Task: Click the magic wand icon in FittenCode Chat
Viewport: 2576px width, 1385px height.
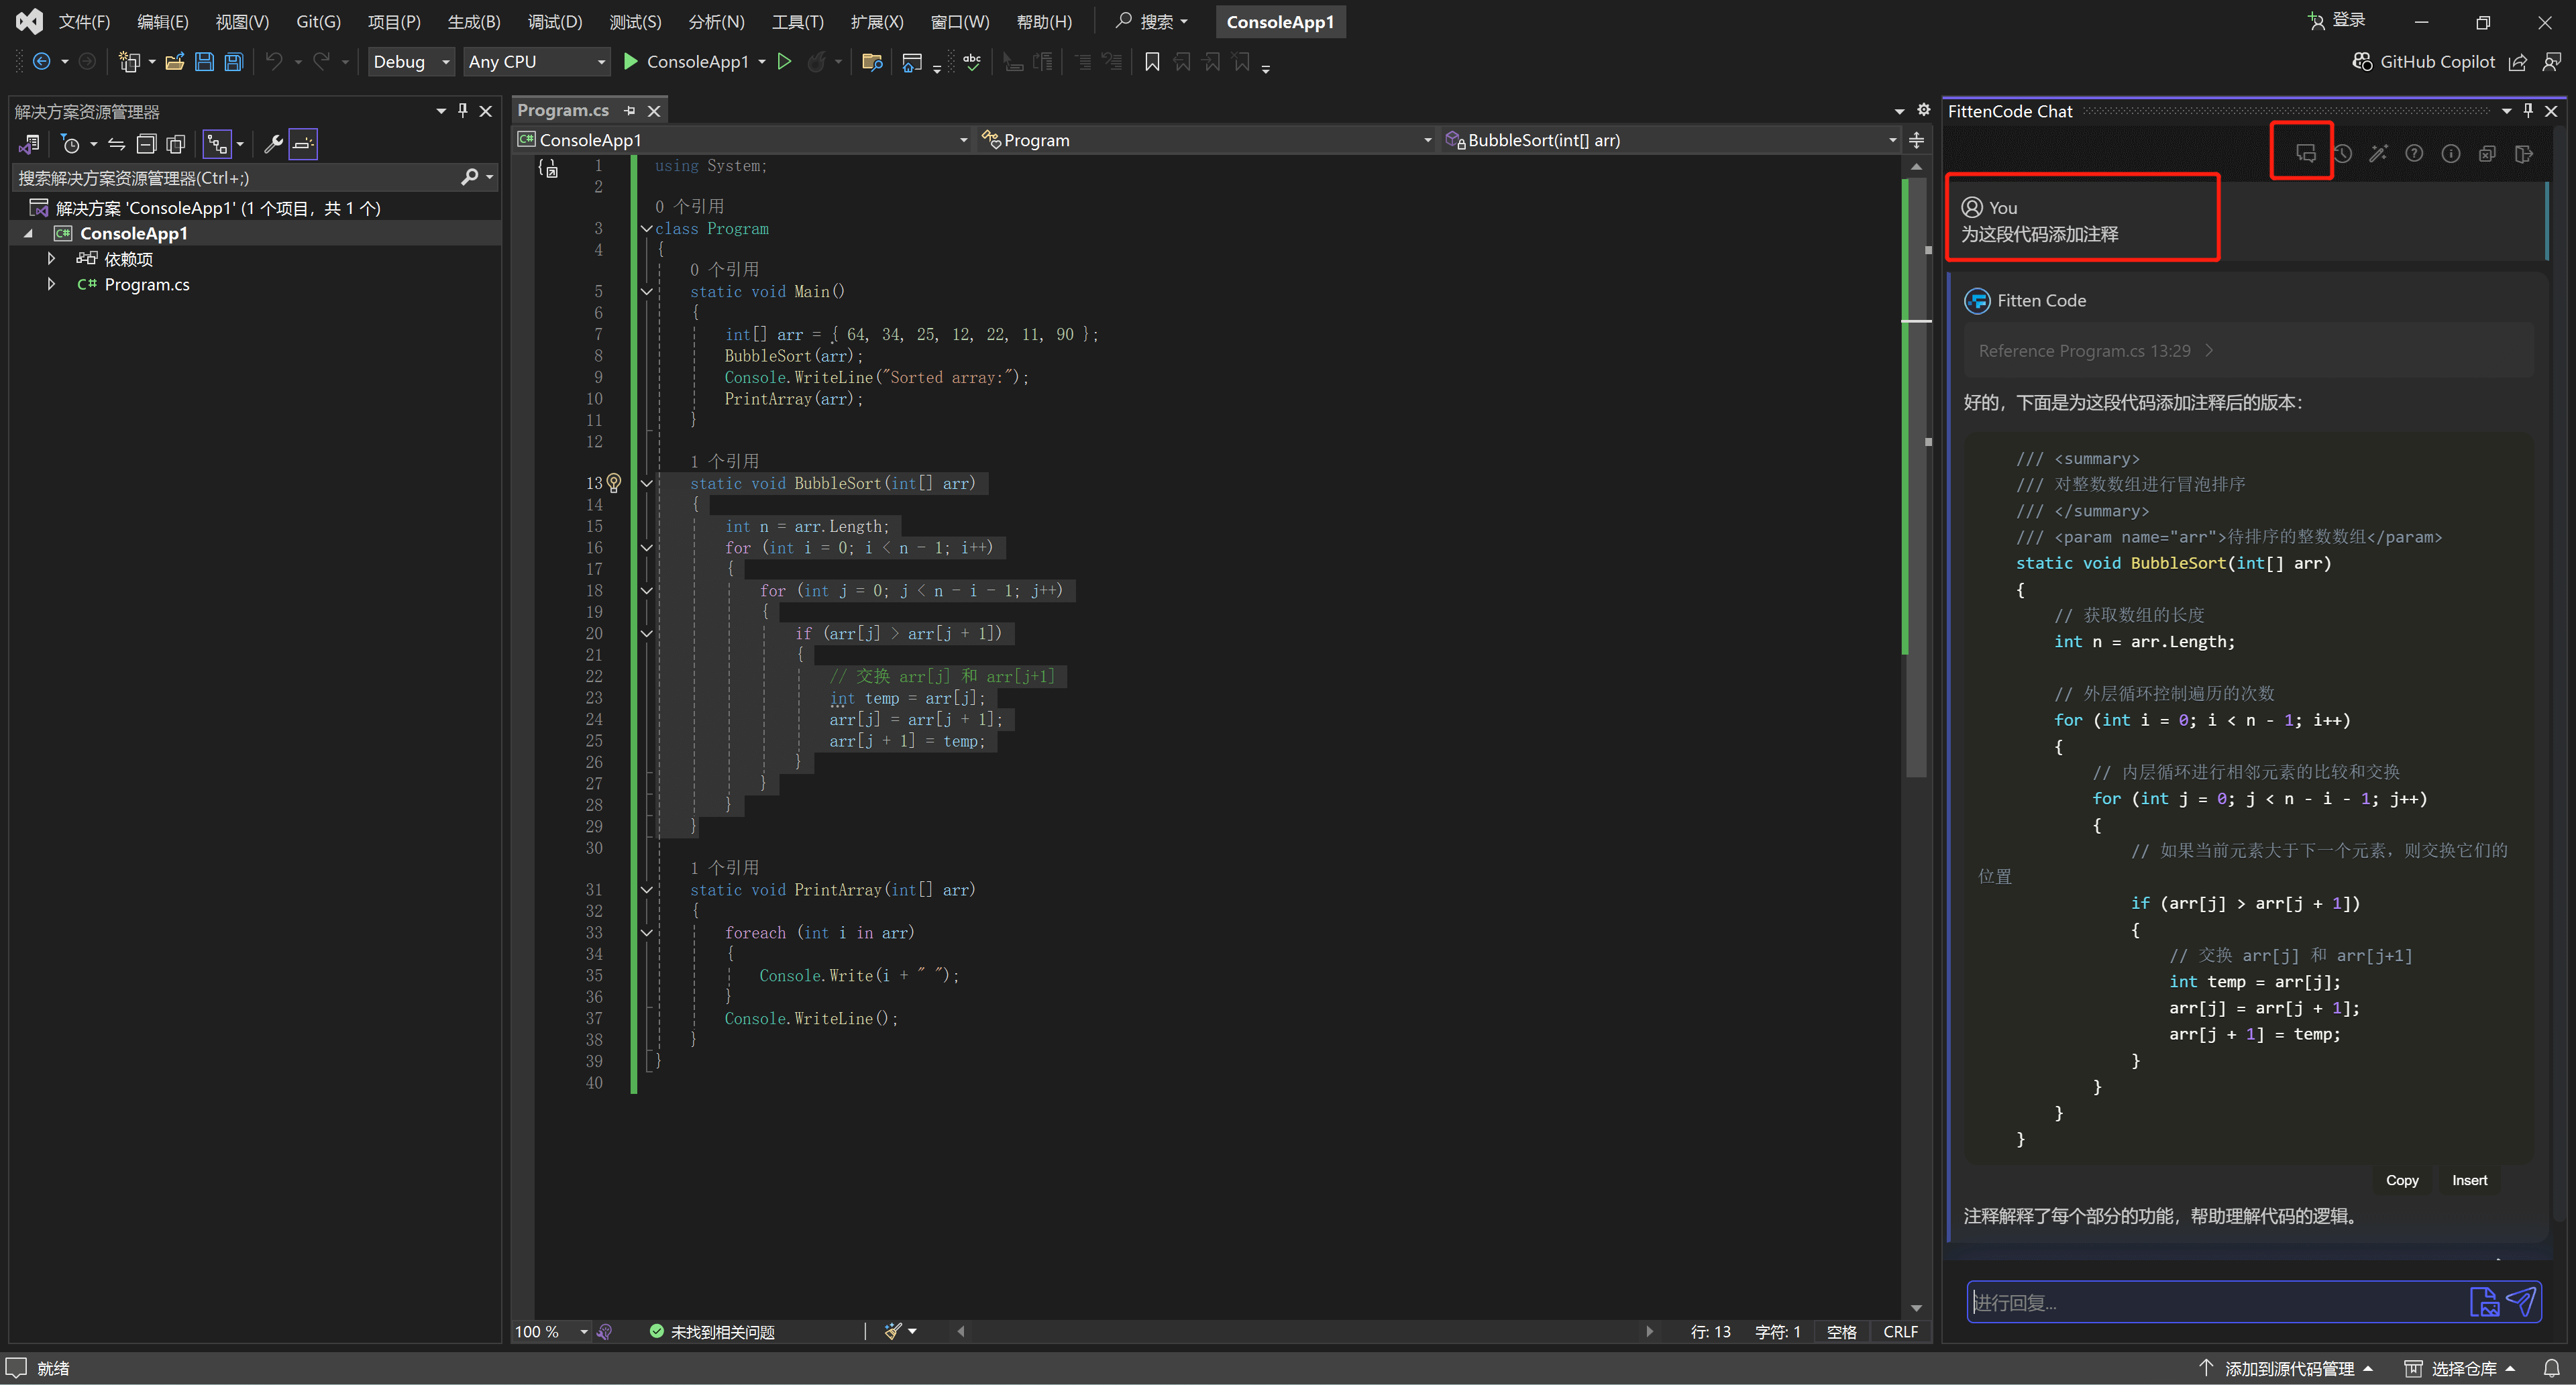Action: click(x=2378, y=153)
